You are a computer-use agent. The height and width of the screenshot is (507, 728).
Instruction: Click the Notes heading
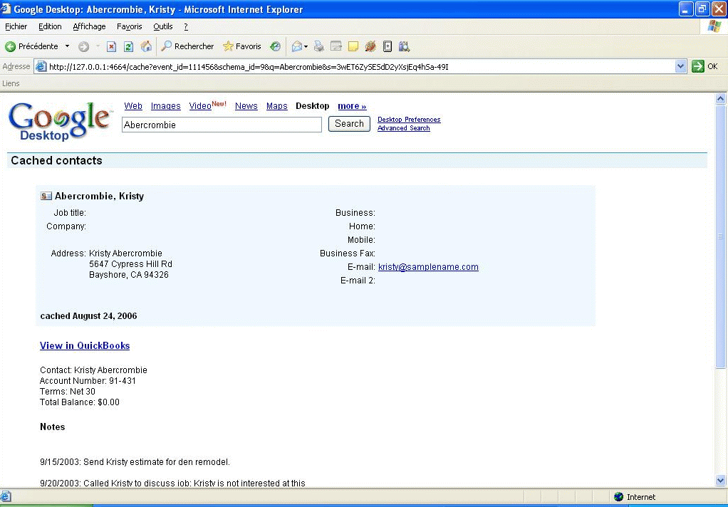(x=53, y=427)
